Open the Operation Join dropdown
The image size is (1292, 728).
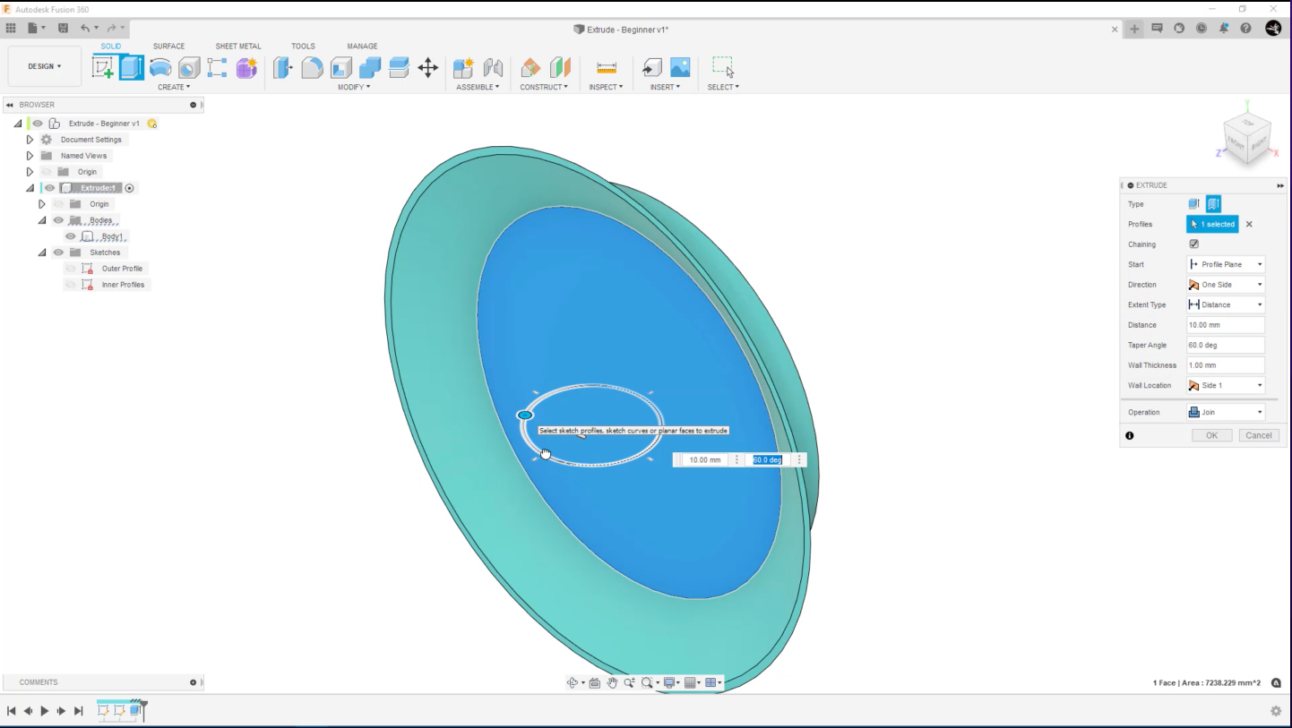pos(1225,413)
